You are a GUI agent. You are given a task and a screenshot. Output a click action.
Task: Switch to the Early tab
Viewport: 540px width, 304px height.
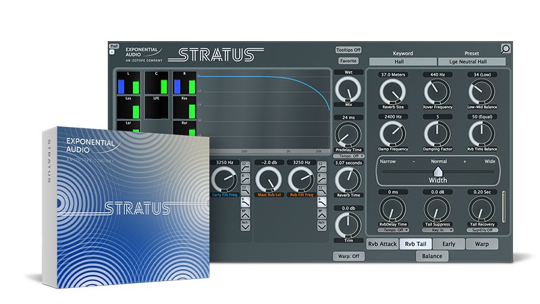click(x=448, y=244)
